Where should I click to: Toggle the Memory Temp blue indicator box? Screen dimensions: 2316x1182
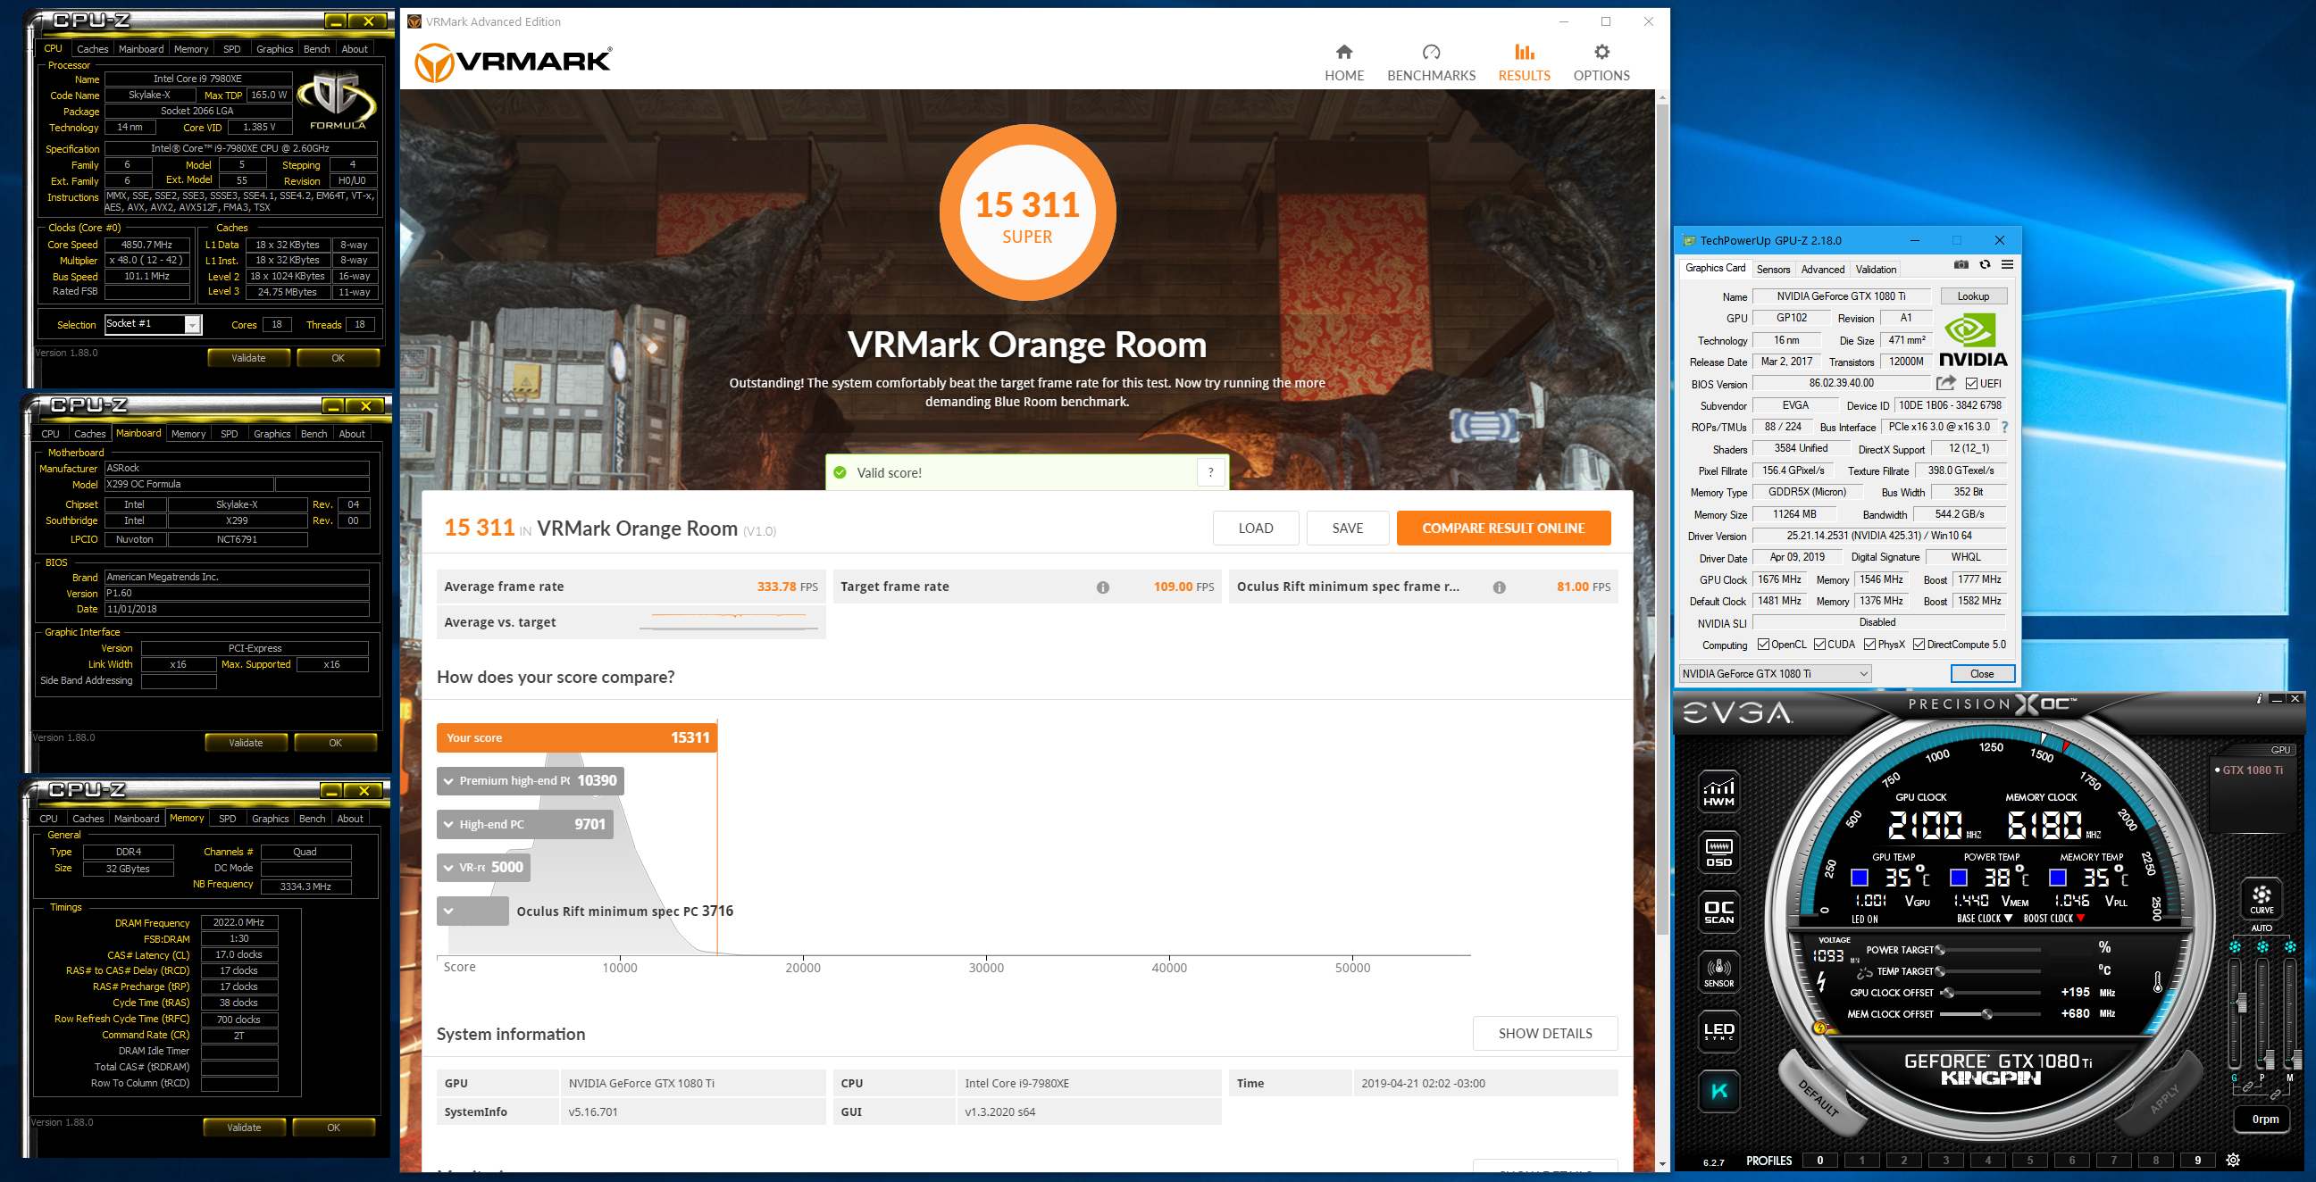(x=2057, y=878)
